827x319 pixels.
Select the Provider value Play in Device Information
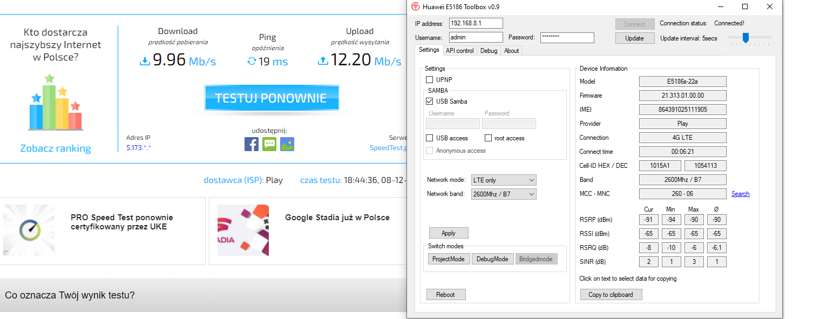pyautogui.click(x=683, y=124)
